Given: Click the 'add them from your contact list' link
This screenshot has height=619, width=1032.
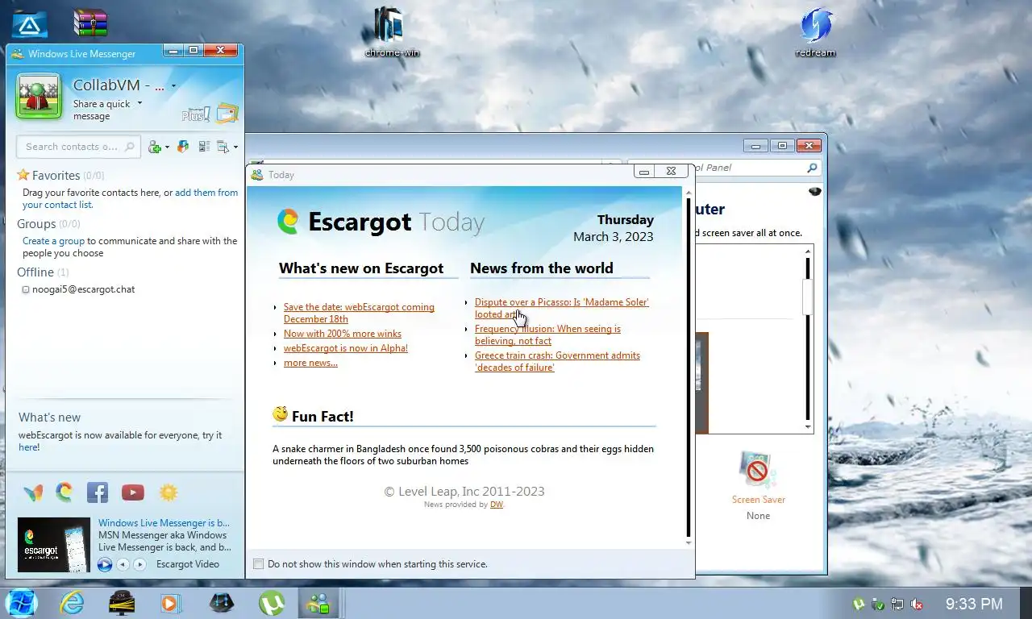Looking at the screenshot, I should [x=130, y=199].
